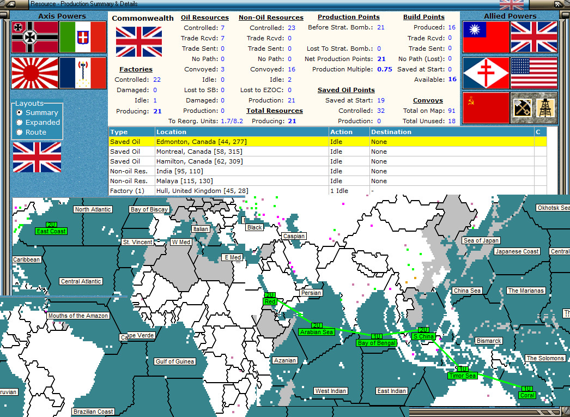
Task: Click the Oil Resources heading
Action: 205,17
